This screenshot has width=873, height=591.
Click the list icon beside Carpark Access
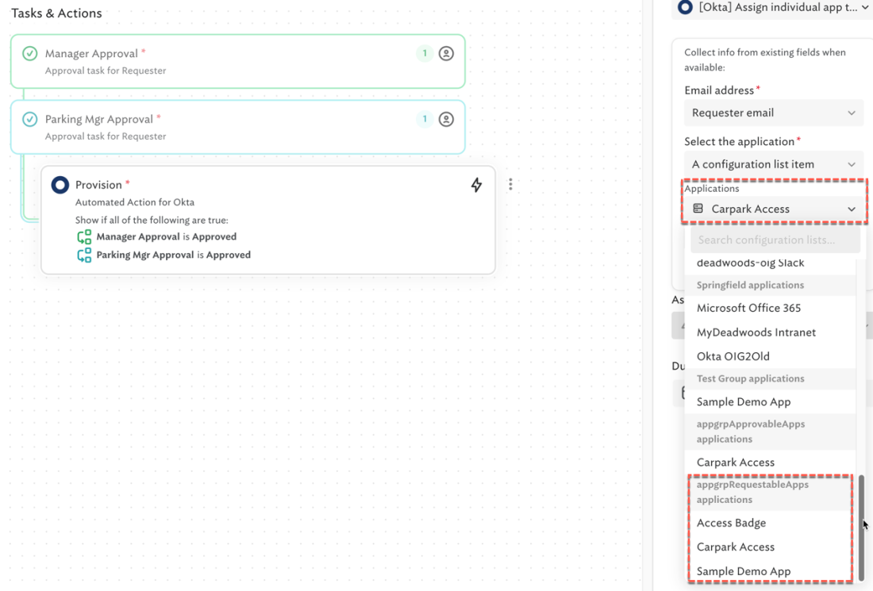698,209
